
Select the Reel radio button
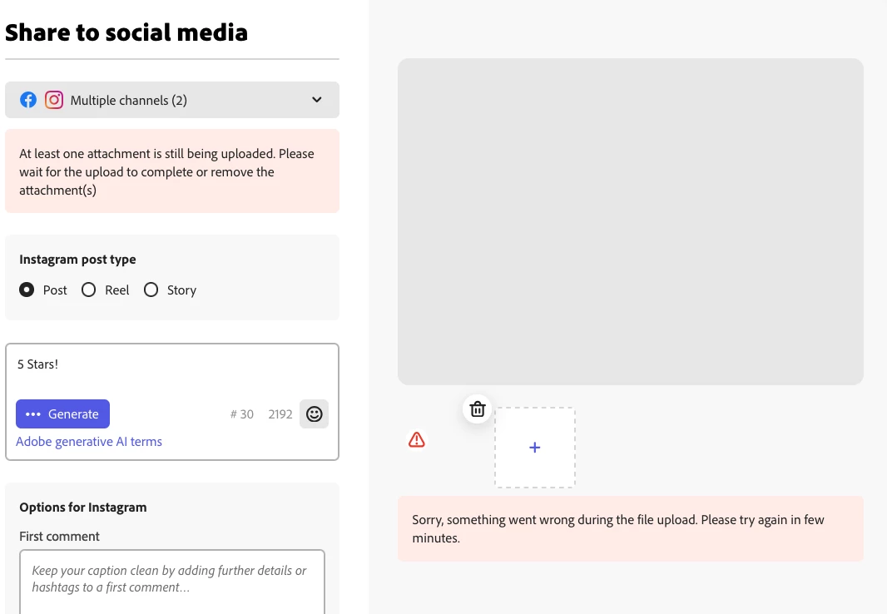click(89, 290)
